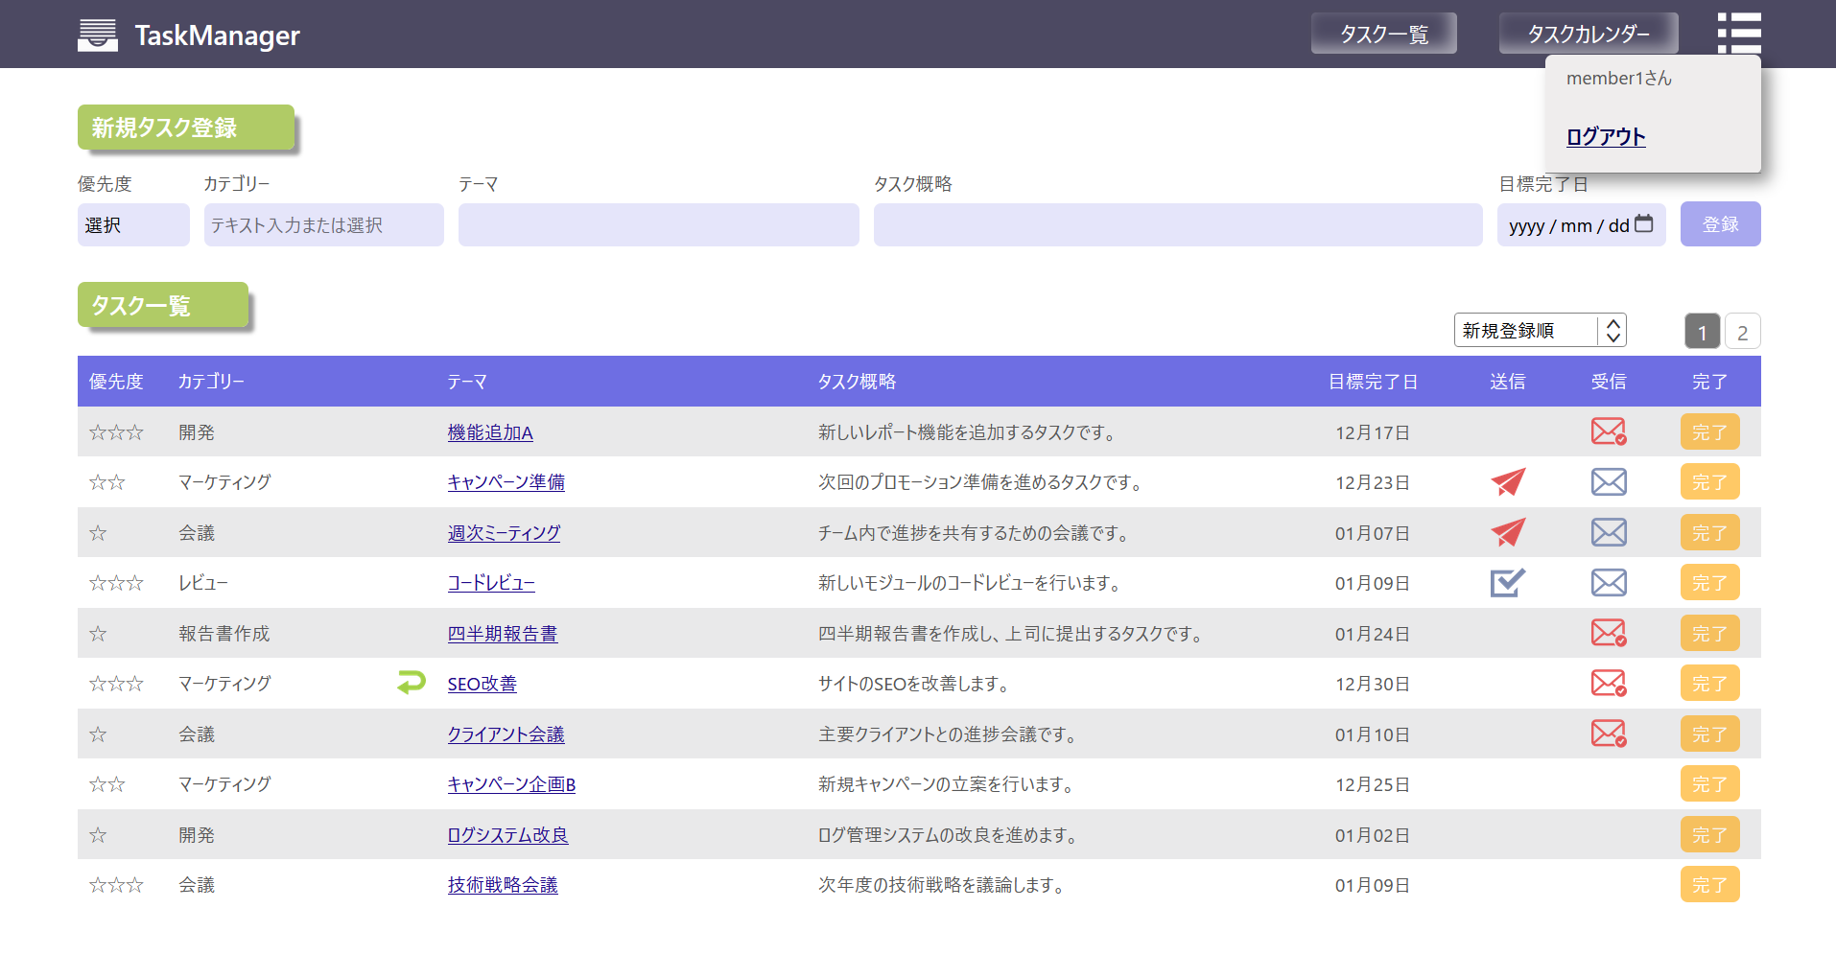Open the タスク一覧 header tab
This screenshot has width=1836, height=955.
pyautogui.click(x=1383, y=35)
